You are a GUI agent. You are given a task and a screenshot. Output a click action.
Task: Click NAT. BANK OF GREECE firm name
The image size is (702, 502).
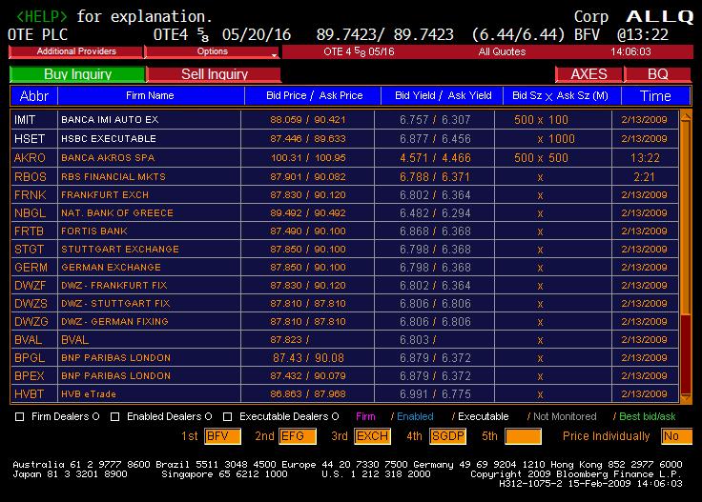pos(117,213)
